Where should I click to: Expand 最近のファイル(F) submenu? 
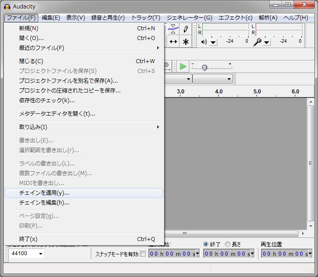pyautogui.click(x=84, y=48)
